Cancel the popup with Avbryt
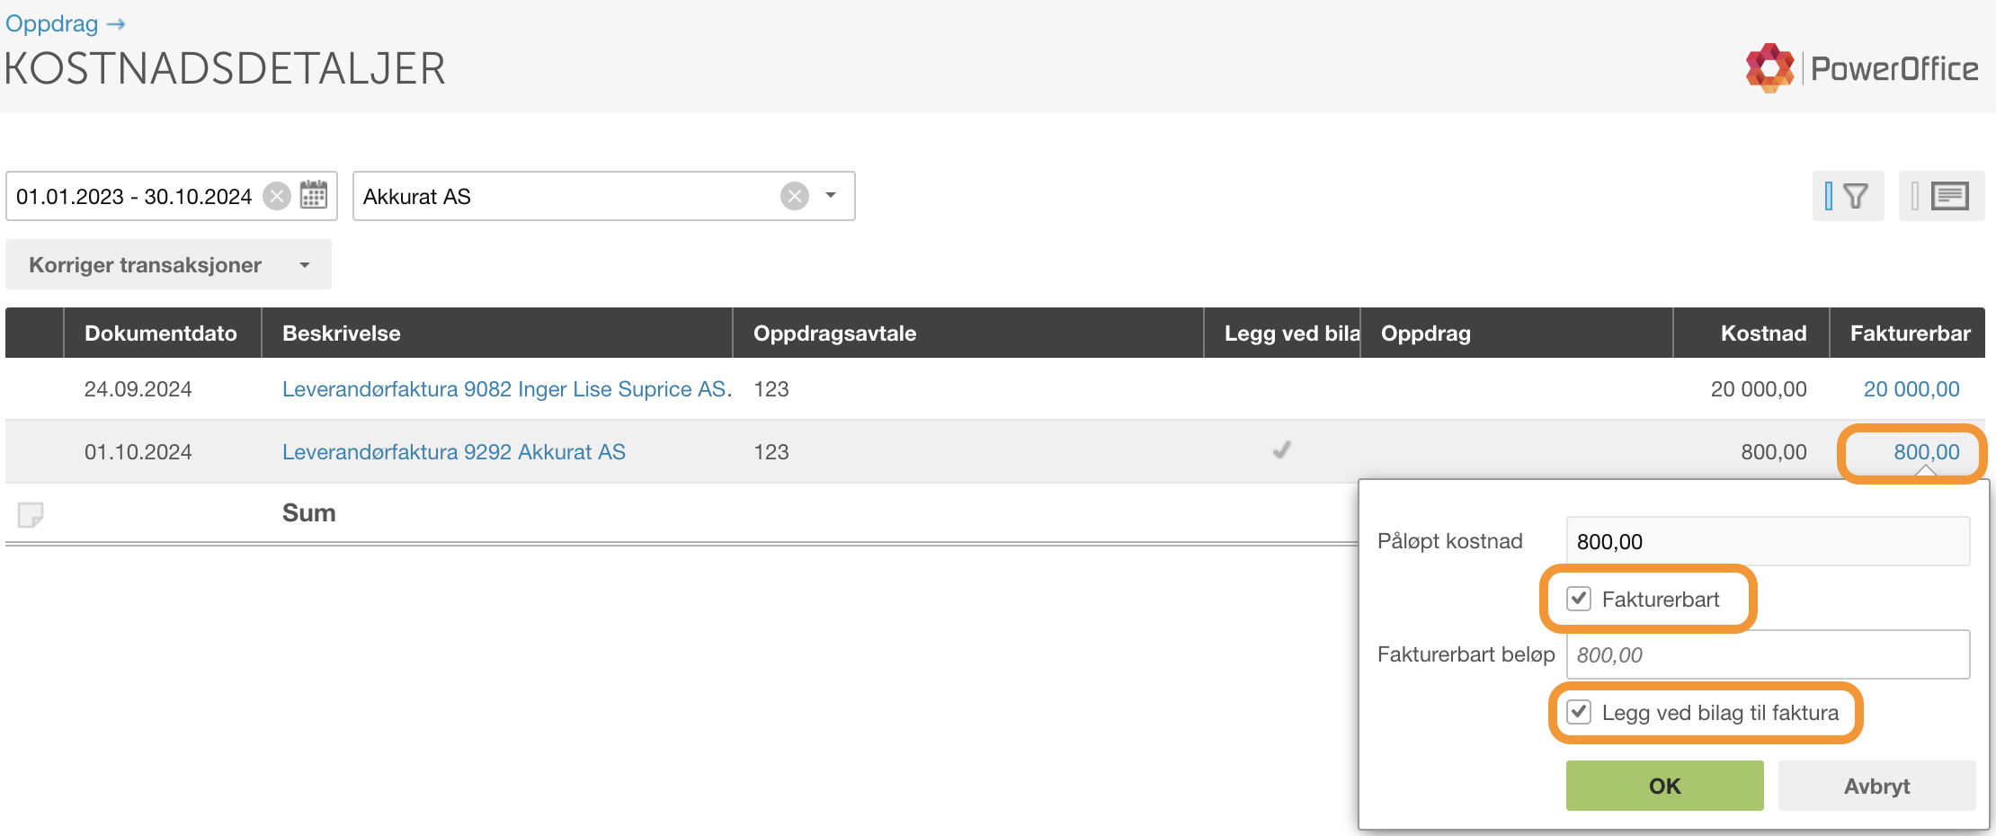The height and width of the screenshot is (836, 1996). point(1876,786)
